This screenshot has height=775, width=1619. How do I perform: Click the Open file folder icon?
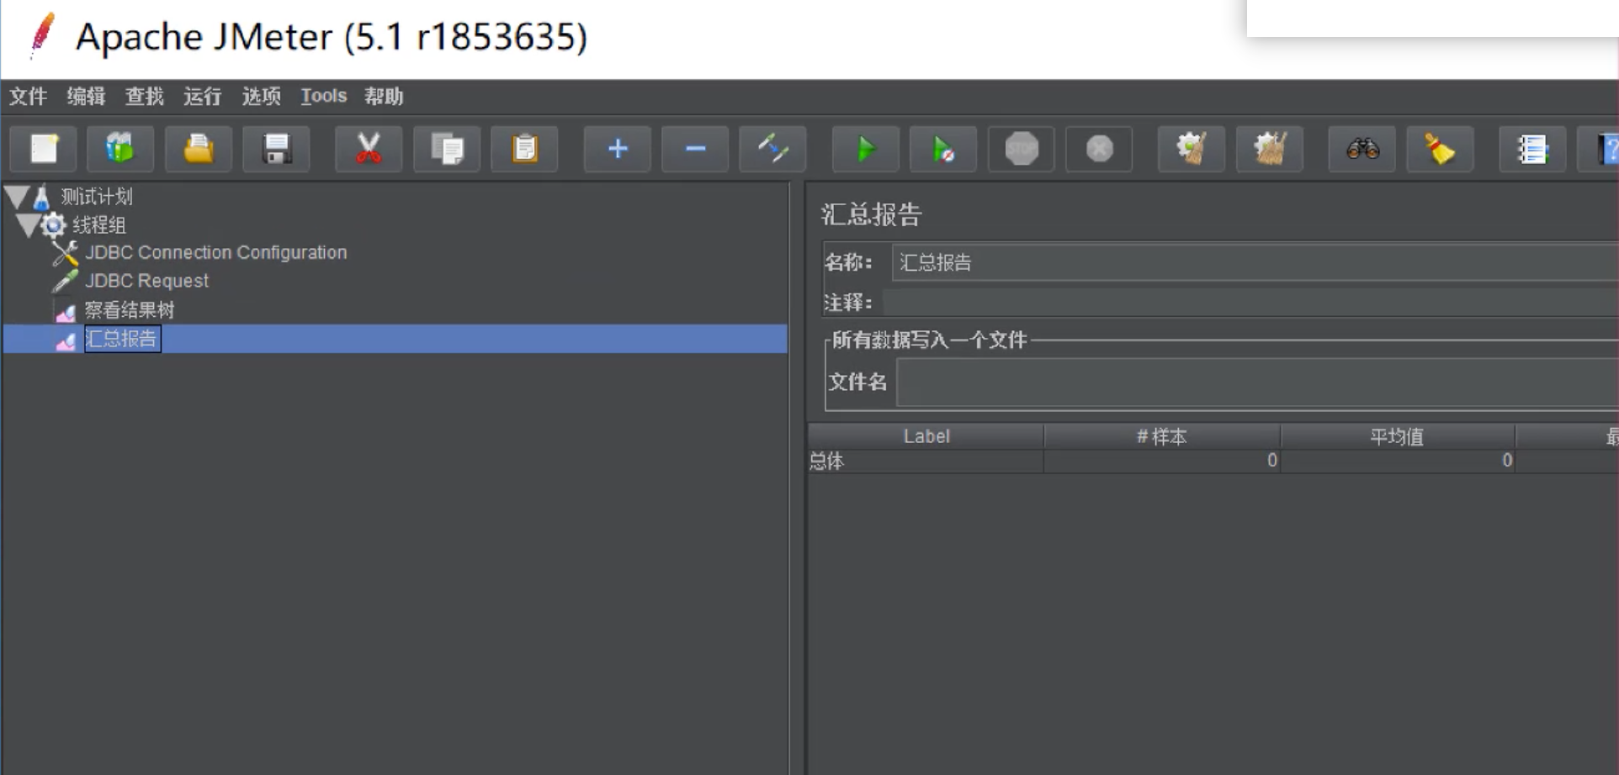point(199,150)
